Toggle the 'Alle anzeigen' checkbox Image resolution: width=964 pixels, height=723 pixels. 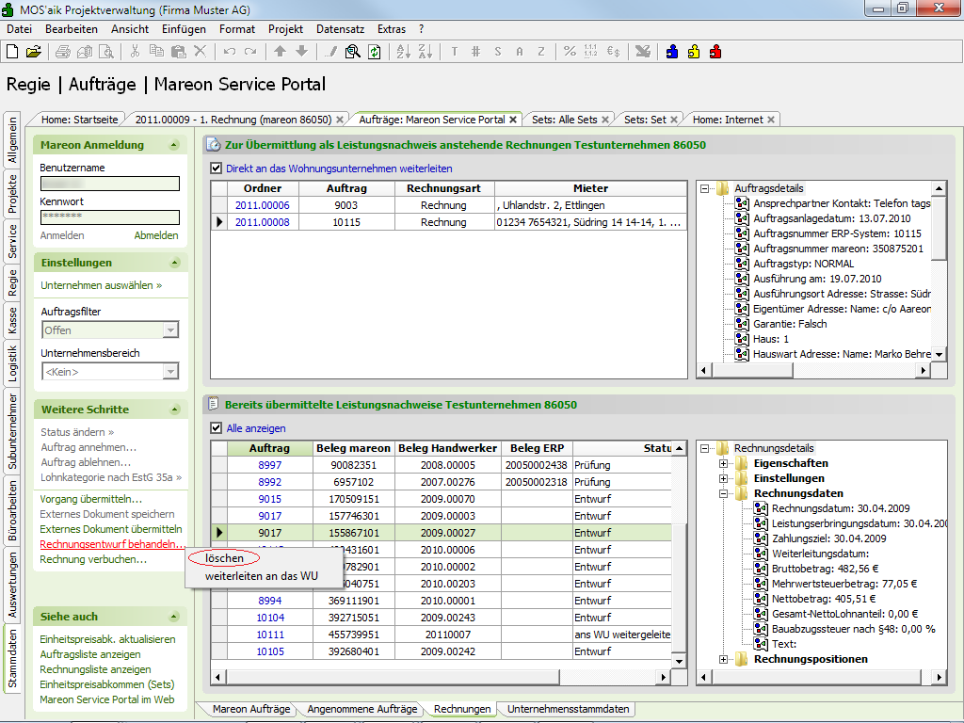tap(216, 428)
